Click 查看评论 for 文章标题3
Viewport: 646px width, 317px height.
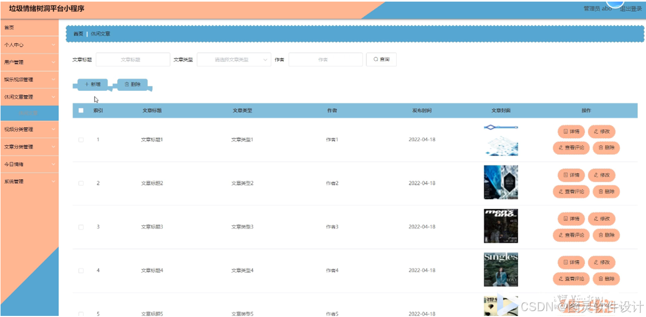[x=571, y=235]
